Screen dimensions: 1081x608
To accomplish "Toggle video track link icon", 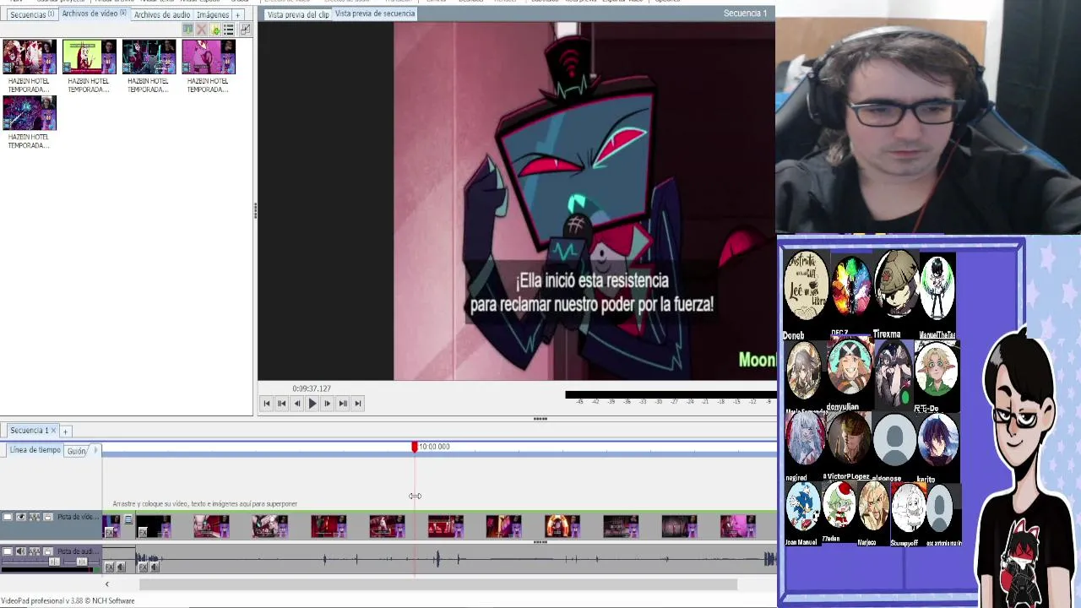I will (x=35, y=517).
